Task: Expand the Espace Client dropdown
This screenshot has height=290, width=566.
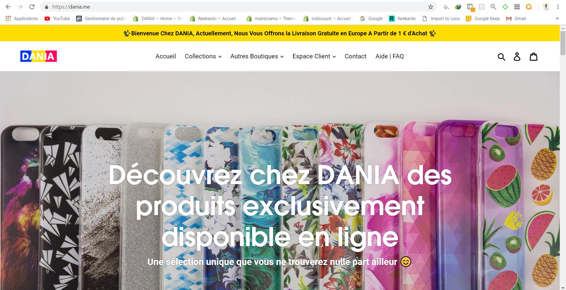Action: click(x=314, y=56)
